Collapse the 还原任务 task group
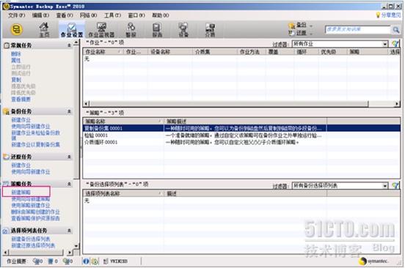Image resolution: width=405 pixels, height=268 pixels. tap(69, 157)
